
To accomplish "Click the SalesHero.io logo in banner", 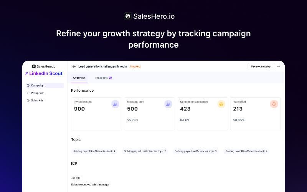I will (149, 16).
